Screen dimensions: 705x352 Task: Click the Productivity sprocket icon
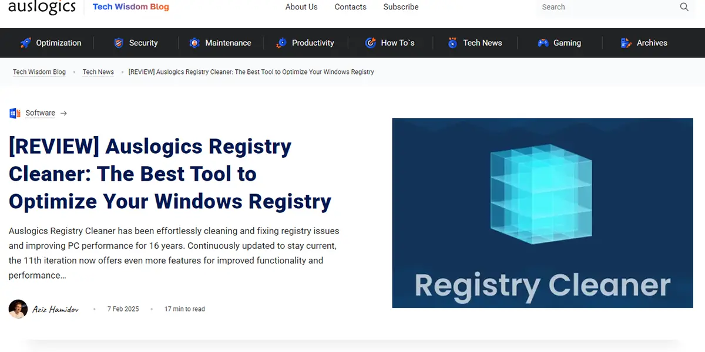[281, 42]
